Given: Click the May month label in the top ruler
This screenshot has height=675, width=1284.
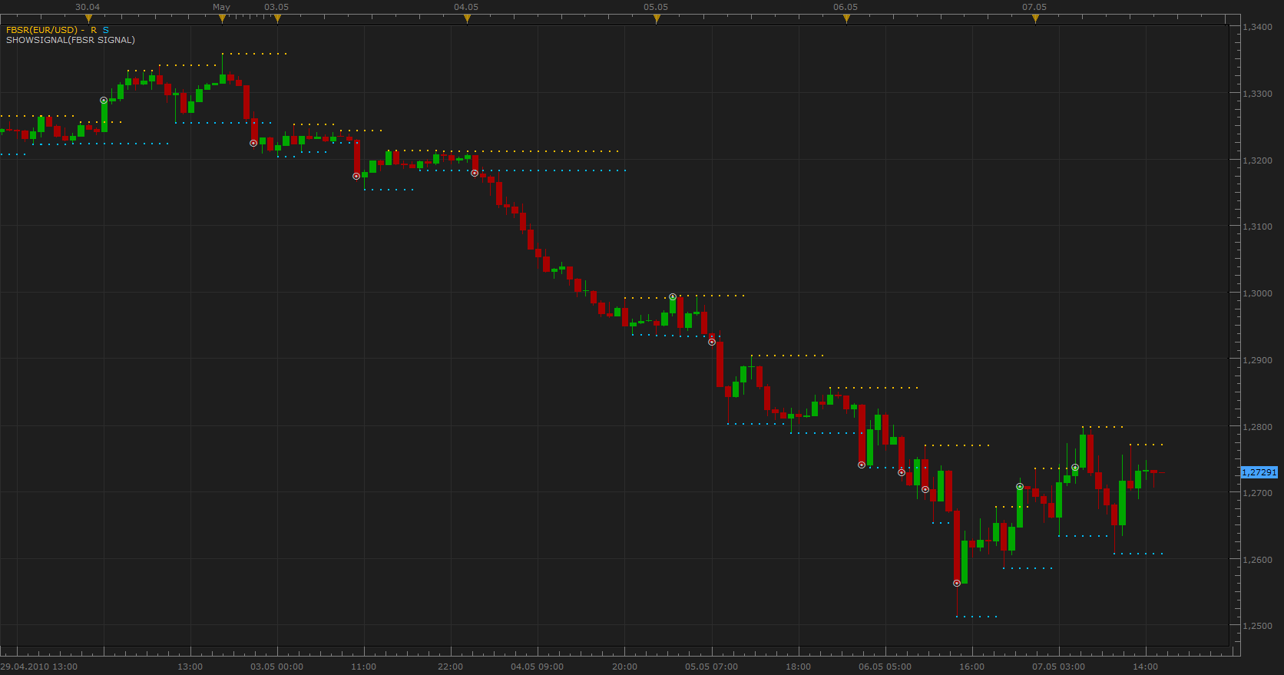Looking at the screenshot, I should (x=221, y=7).
